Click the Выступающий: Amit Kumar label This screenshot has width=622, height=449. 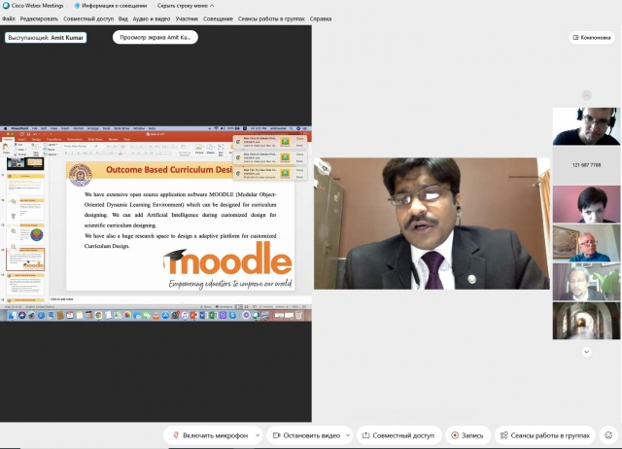[46, 38]
